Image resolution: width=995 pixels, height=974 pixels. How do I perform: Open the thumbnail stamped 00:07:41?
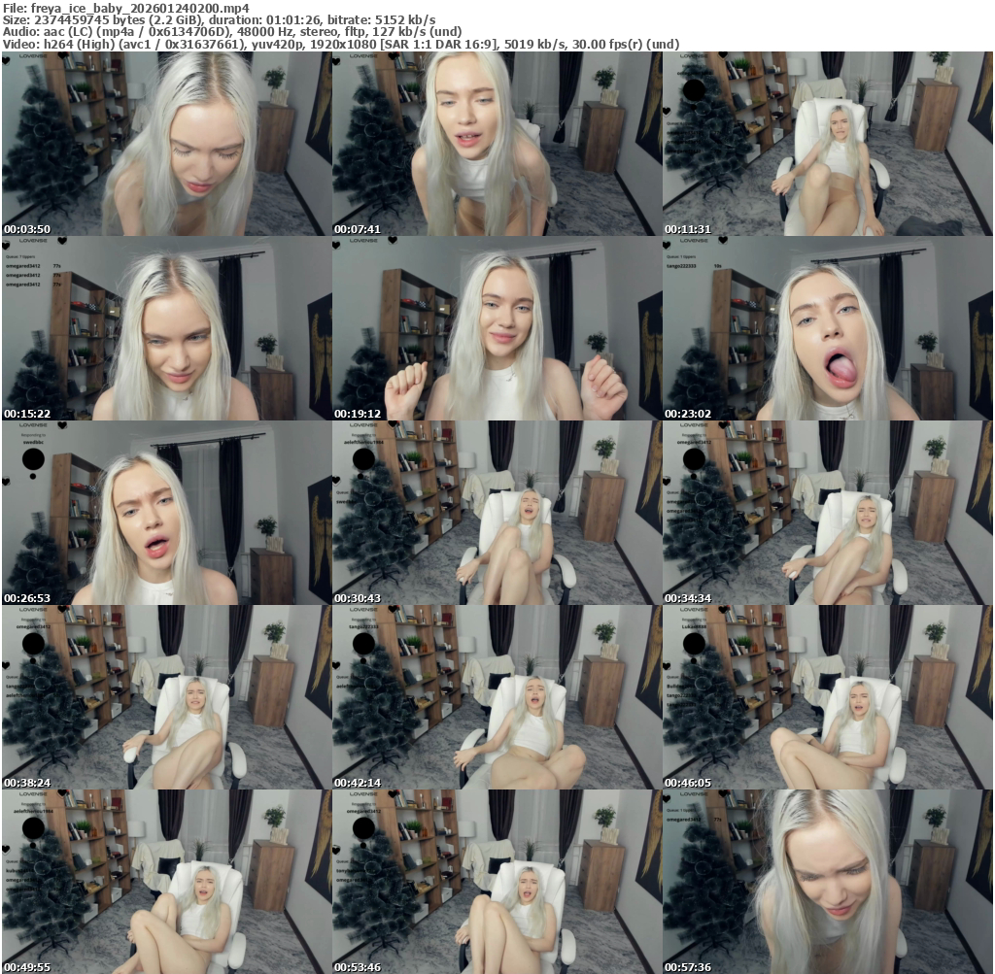coord(497,144)
